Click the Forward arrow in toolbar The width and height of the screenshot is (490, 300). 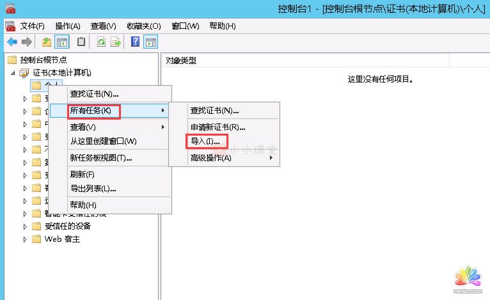[x=26, y=42]
